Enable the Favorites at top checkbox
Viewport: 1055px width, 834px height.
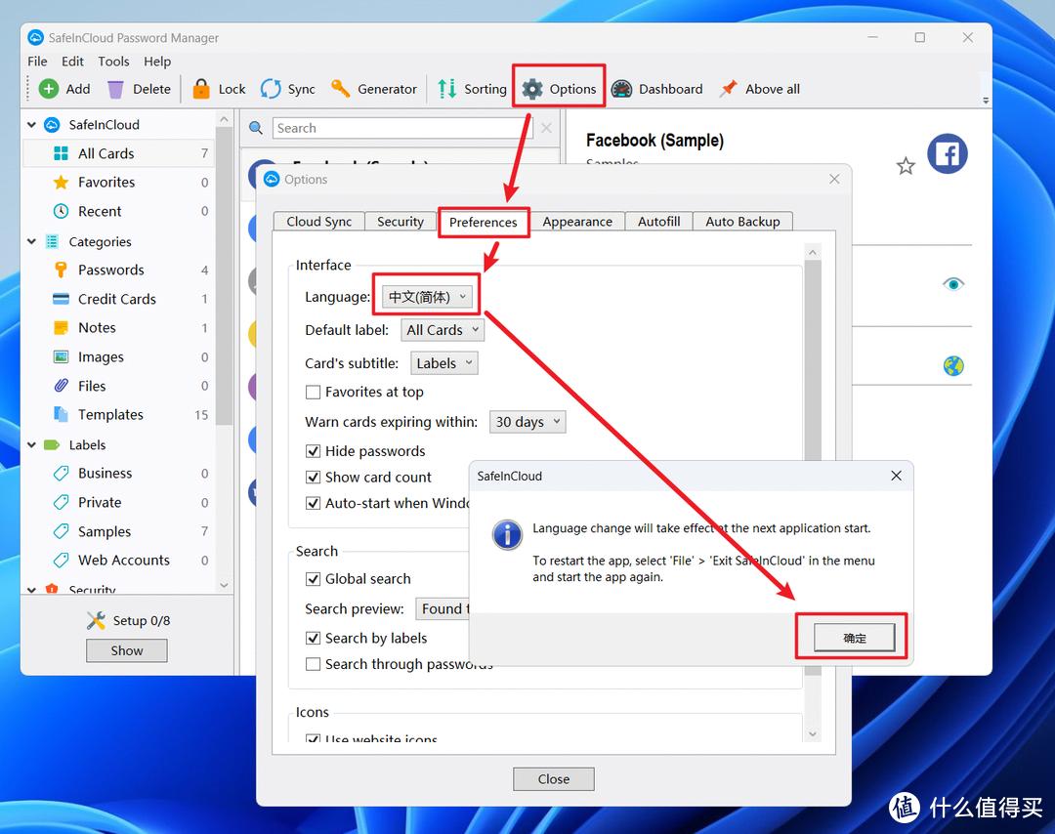pyautogui.click(x=314, y=393)
